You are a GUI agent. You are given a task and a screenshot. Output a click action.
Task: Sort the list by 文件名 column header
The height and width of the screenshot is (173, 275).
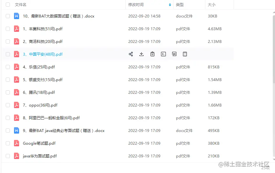point(20,5)
